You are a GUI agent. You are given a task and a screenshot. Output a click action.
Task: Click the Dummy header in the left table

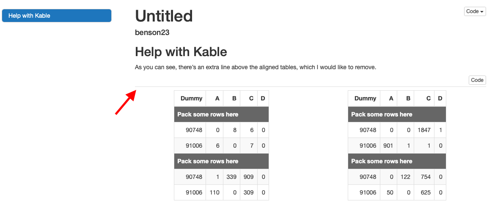[x=191, y=98]
